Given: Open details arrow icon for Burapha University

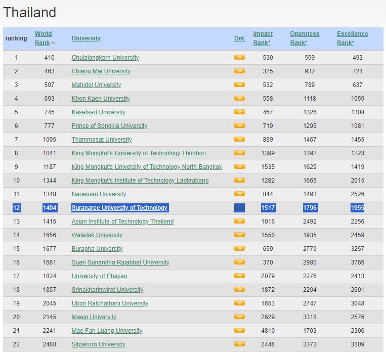Looking at the screenshot, I should click(x=239, y=249).
